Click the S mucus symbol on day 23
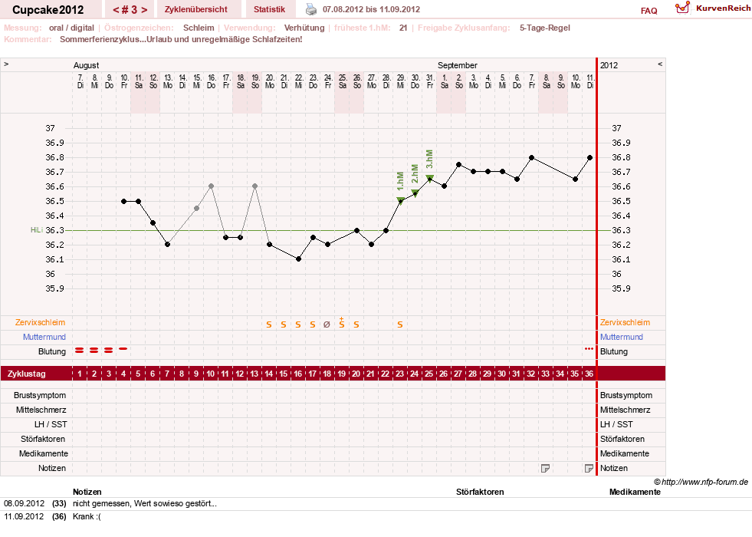This screenshot has height=537, width=752. click(400, 325)
